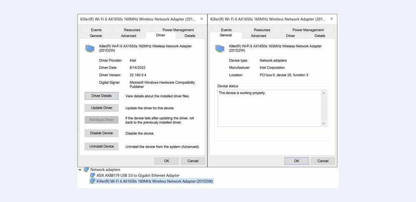The height and width of the screenshot is (202, 416).
Task: Click the Manufacturer value Intel Corporation
Action: 272,67
